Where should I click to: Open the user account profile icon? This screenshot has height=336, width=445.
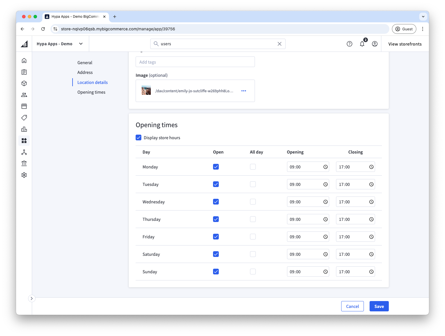click(374, 44)
